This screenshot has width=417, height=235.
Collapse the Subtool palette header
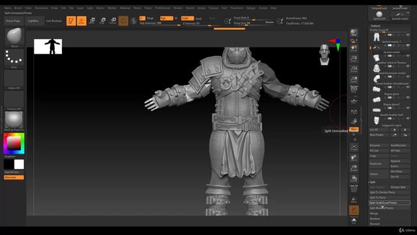coord(375,26)
